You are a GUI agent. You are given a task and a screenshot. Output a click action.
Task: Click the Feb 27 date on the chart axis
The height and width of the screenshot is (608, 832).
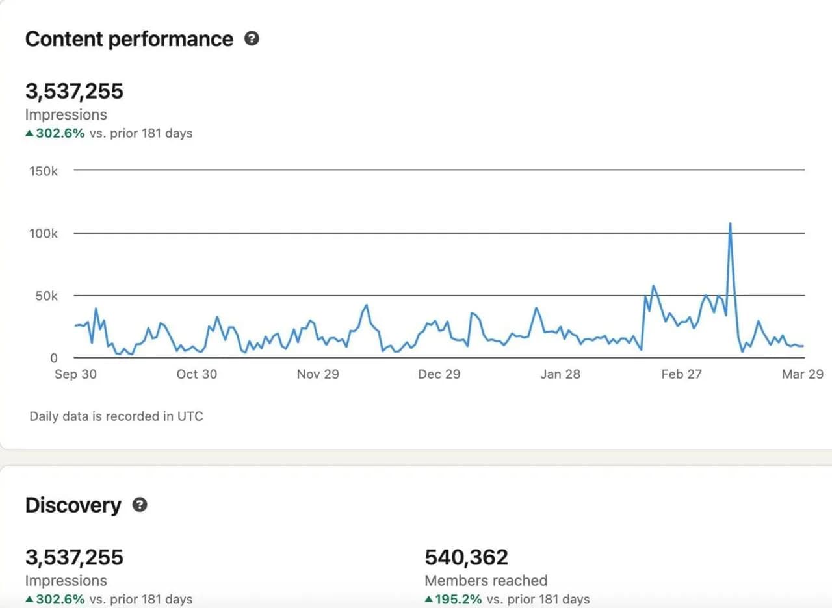click(x=681, y=374)
